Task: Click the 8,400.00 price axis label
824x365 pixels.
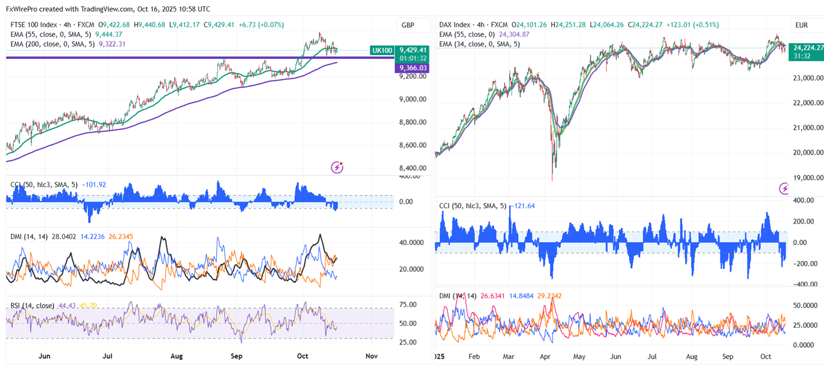Action: click(414, 168)
